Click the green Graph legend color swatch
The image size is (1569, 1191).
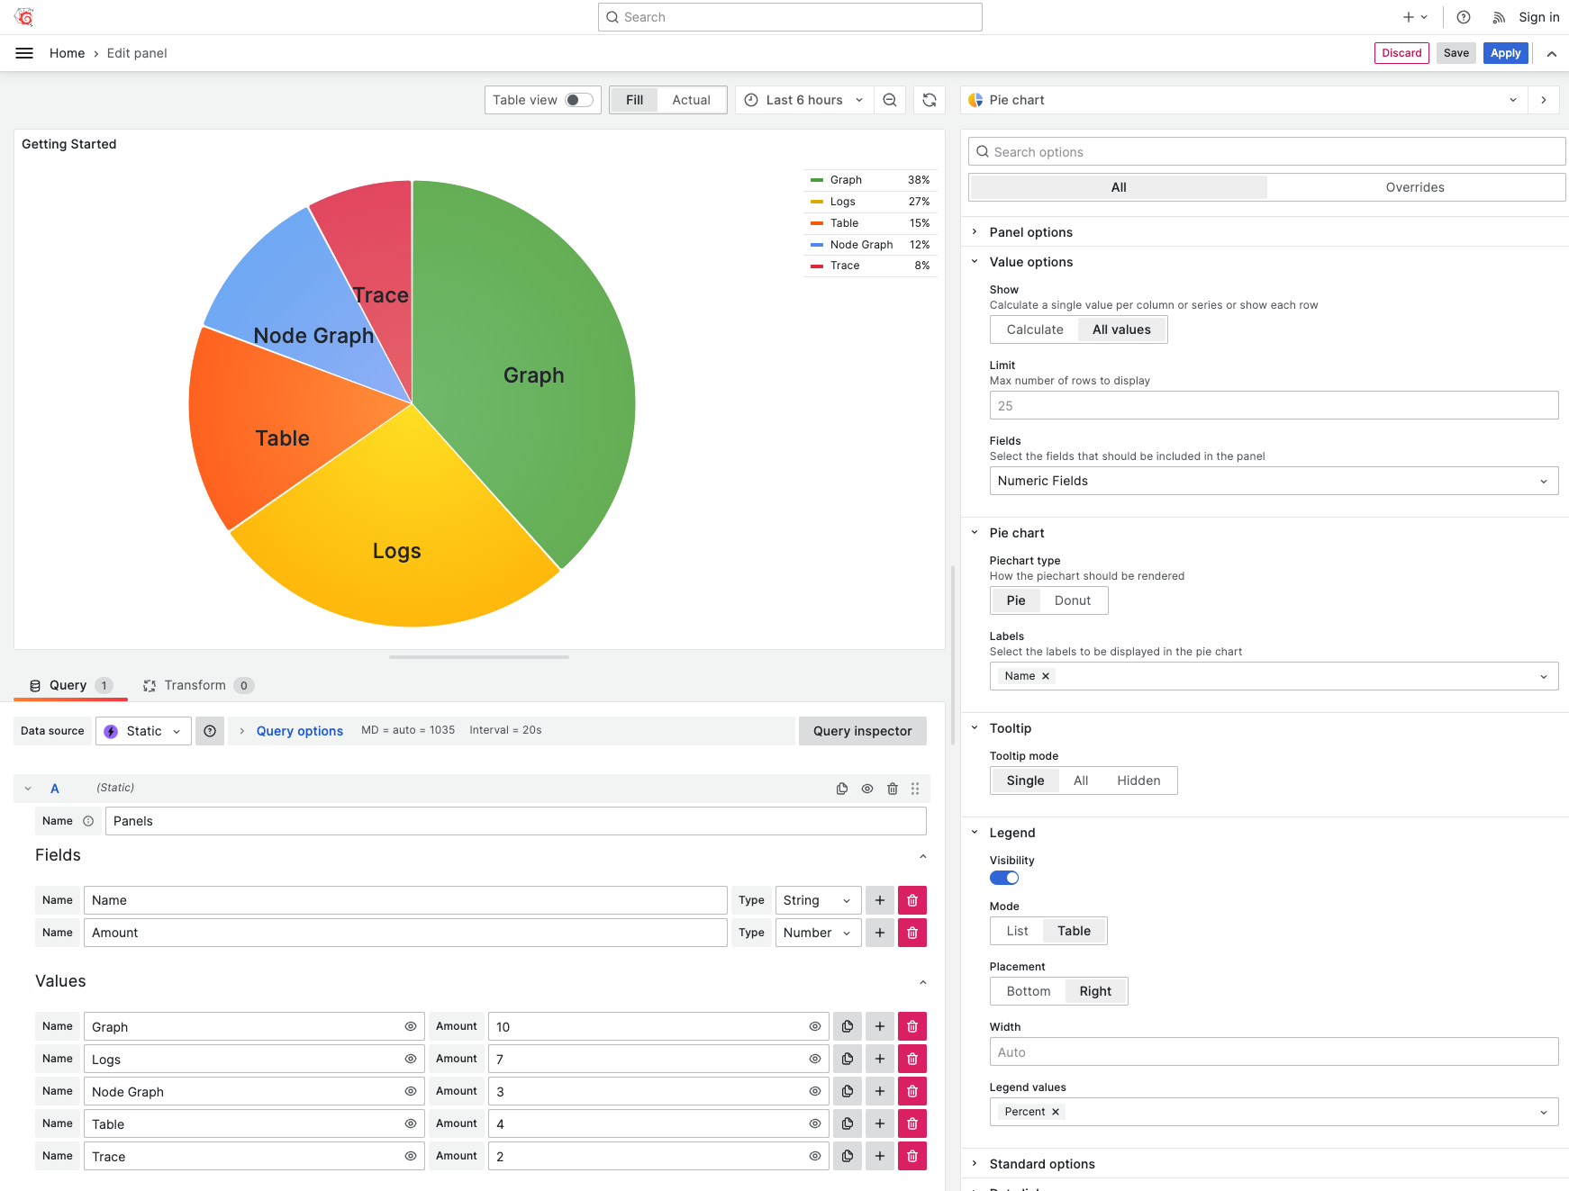[817, 180]
